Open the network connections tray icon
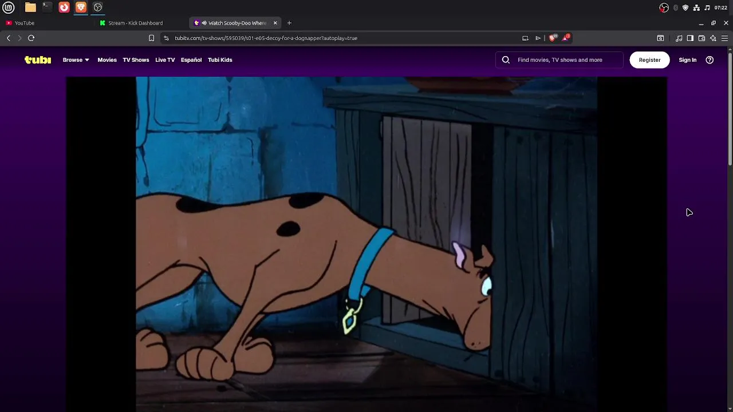The image size is (733, 412). coord(696,7)
